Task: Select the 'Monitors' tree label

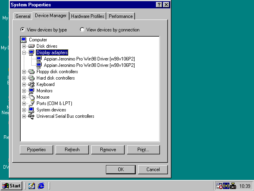Action: 44,91
